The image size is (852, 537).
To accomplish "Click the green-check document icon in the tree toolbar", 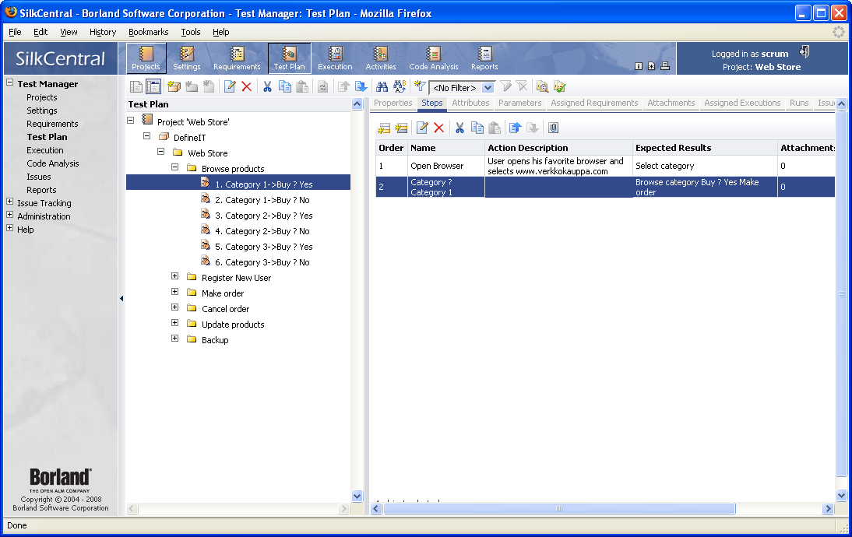I will click(x=560, y=86).
